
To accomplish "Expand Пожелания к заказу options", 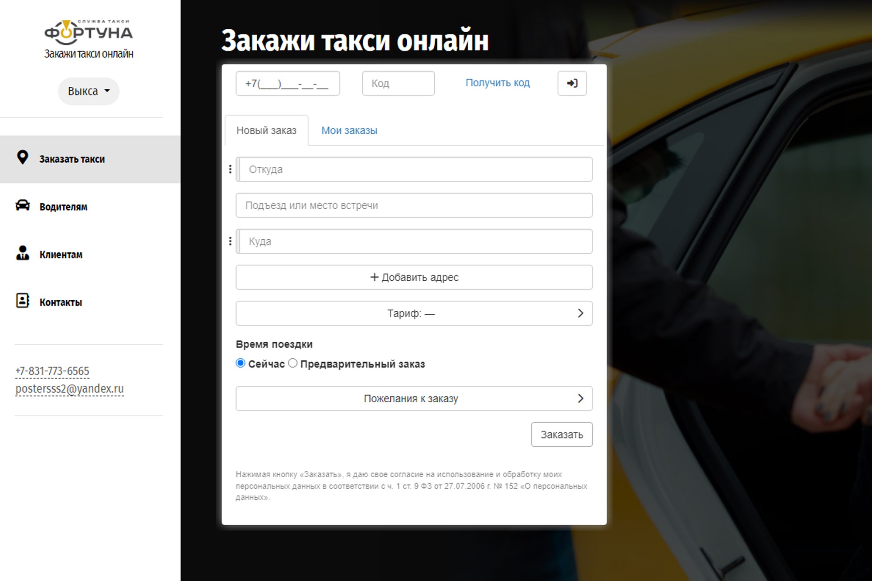I will click(x=414, y=398).
